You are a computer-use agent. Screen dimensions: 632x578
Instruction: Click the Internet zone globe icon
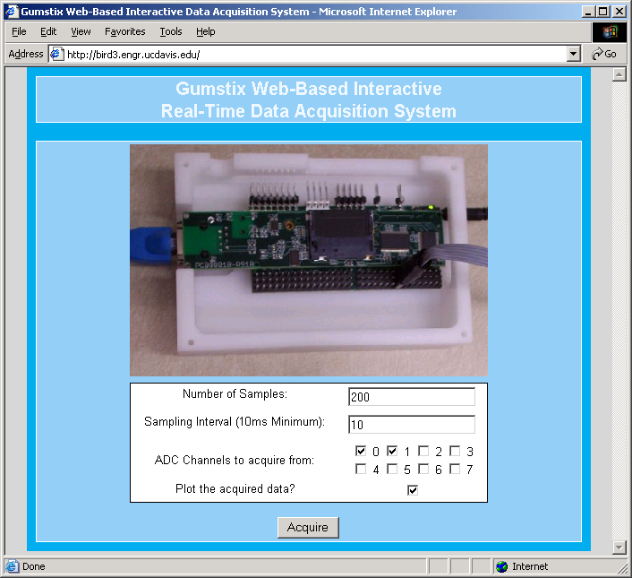click(x=501, y=566)
